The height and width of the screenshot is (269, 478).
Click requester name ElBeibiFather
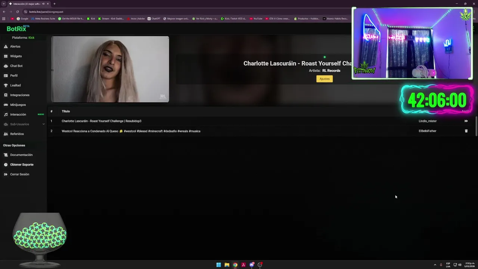pyautogui.click(x=428, y=131)
